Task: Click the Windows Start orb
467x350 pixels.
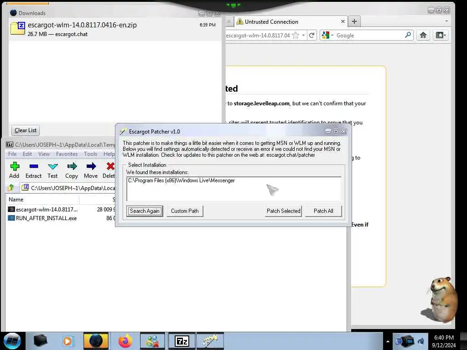Action: coord(12,341)
